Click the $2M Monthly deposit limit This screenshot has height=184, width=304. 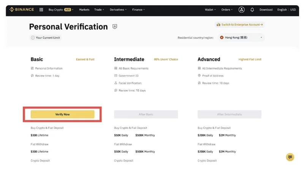(227, 135)
